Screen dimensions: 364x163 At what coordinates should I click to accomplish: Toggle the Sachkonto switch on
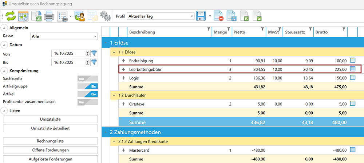(x=88, y=78)
